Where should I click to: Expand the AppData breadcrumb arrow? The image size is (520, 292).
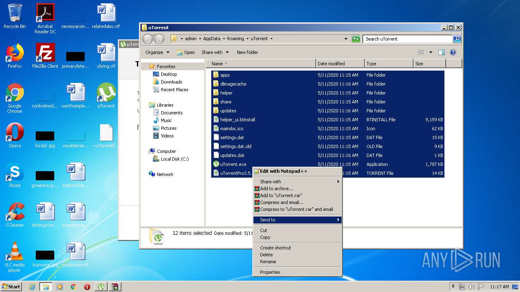[x=224, y=39]
